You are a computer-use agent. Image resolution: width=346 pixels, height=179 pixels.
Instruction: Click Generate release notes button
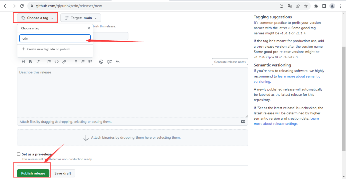click(x=230, y=62)
